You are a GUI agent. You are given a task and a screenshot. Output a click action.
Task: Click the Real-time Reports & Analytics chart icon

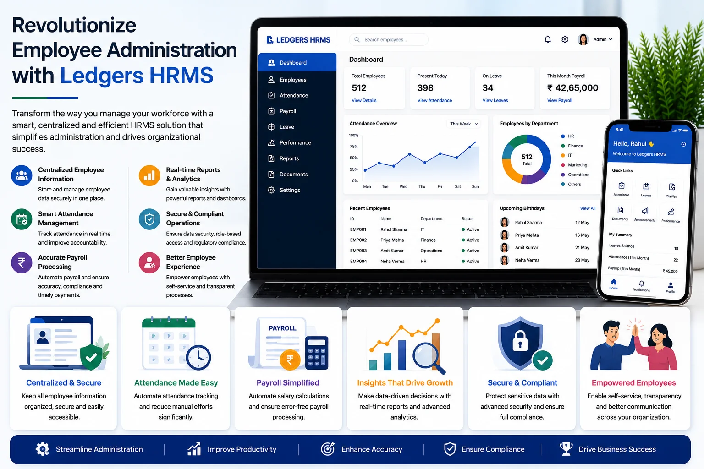149,175
